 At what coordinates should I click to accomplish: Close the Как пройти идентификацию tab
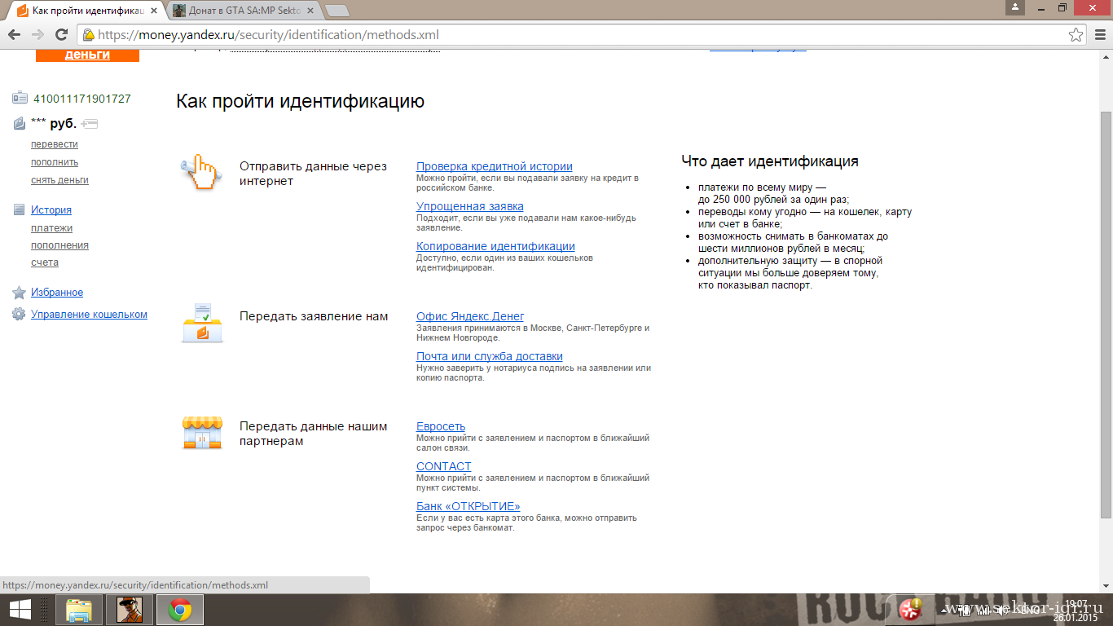[x=154, y=11]
